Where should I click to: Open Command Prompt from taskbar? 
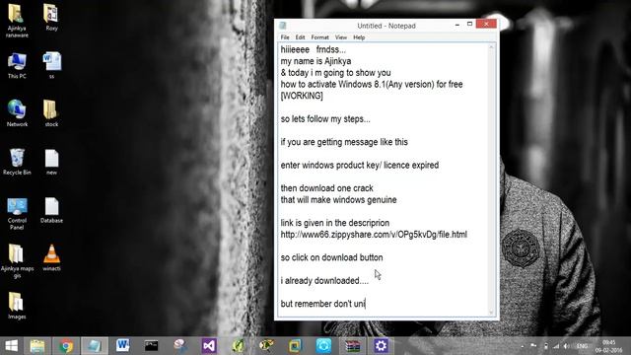coord(151,346)
